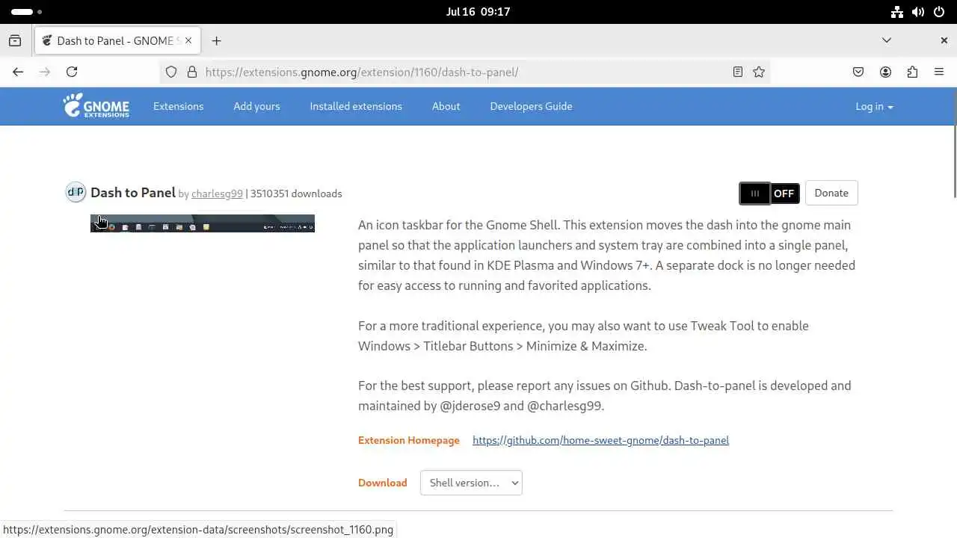Select the Dash to Panel browser tab
Viewport: 957px width, 538px height.
point(117,40)
